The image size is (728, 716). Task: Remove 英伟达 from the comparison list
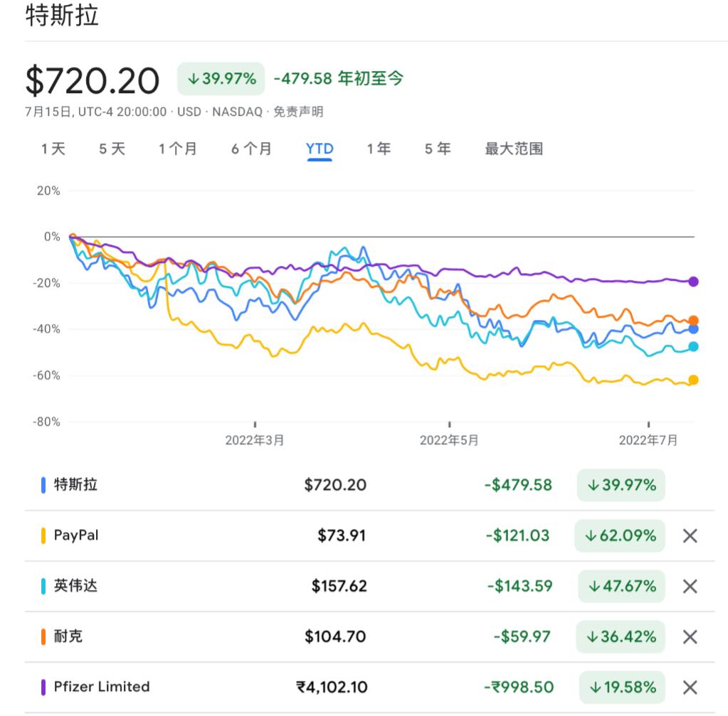pyautogui.click(x=690, y=586)
